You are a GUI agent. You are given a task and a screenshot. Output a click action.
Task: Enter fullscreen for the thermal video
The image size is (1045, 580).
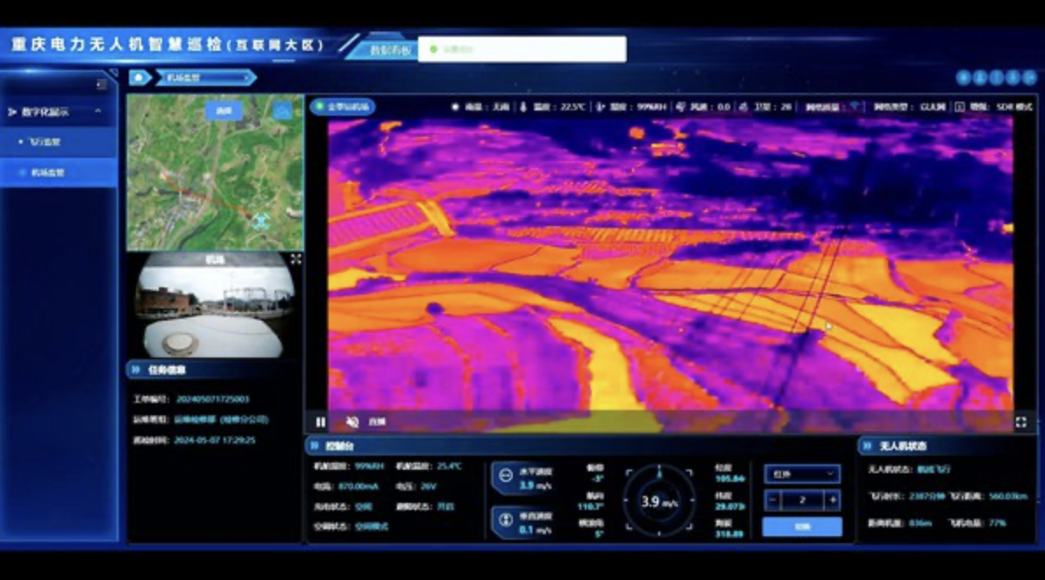[1020, 422]
